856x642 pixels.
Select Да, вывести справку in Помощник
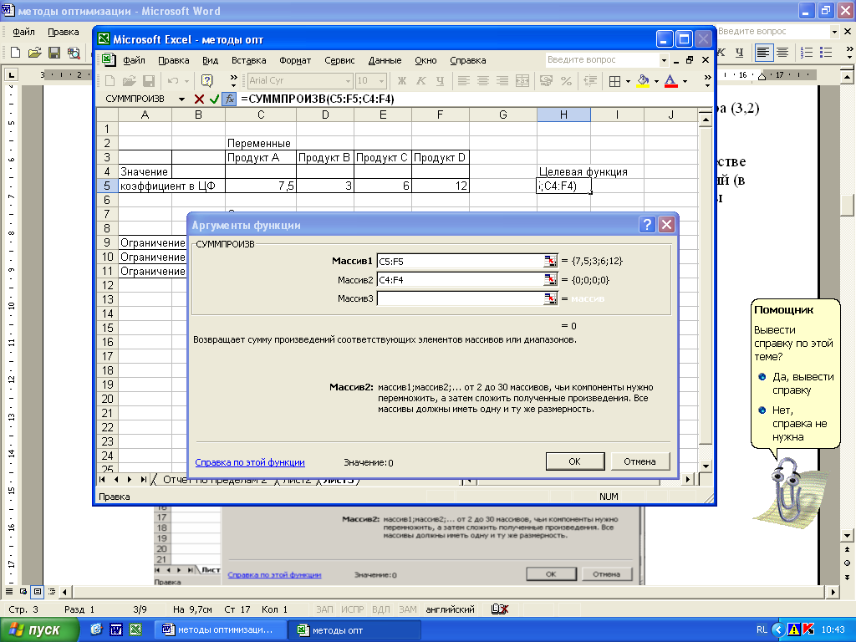click(797, 383)
